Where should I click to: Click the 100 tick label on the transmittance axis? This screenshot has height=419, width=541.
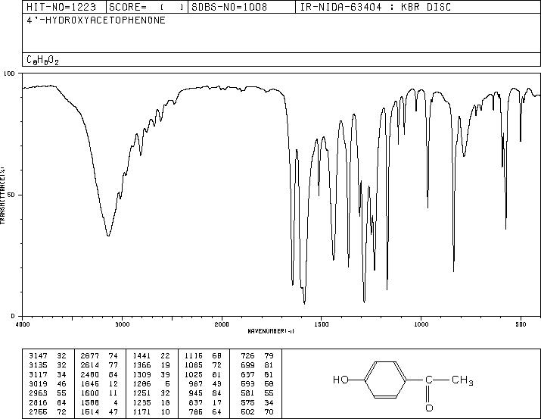tap(10, 73)
